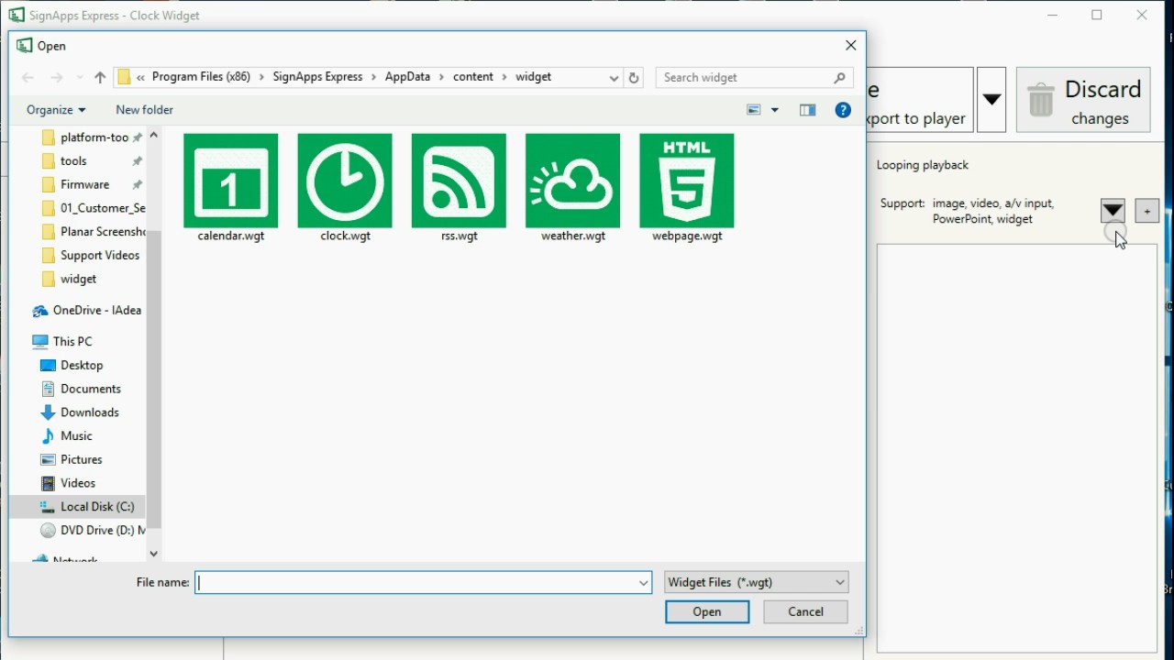This screenshot has width=1174, height=660.
Task: Open the Organize menu
Action: [x=56, y=110]
